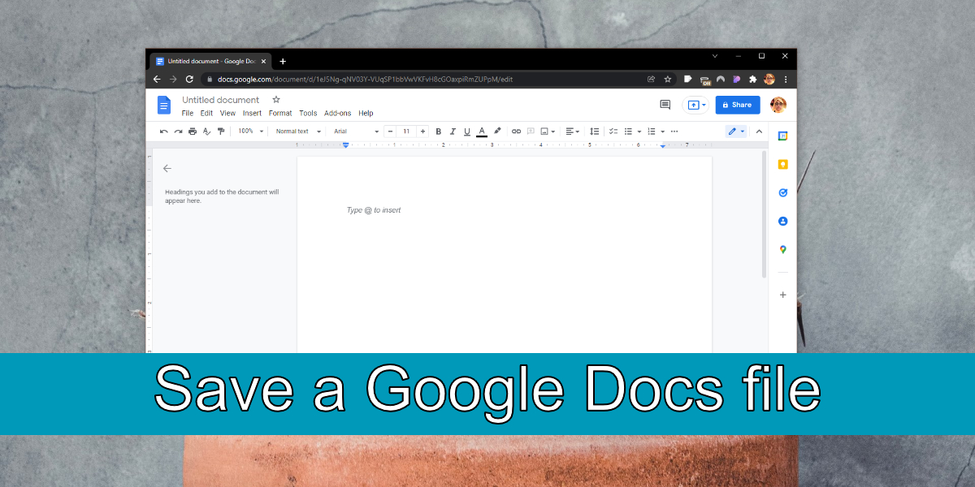Open the present to meeting dropdown
This screenshot has width=975, height=487.
(696, 105)
